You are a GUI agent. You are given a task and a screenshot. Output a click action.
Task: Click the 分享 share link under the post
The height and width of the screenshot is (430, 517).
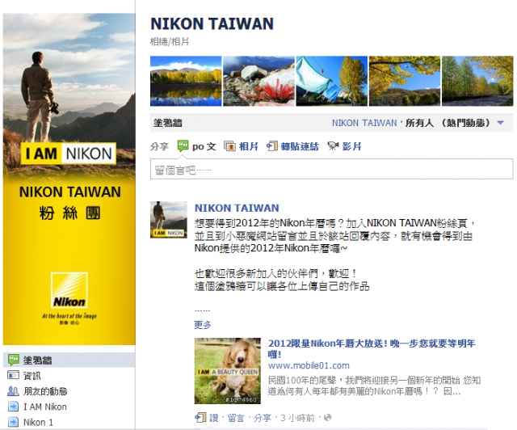(262, 418)
